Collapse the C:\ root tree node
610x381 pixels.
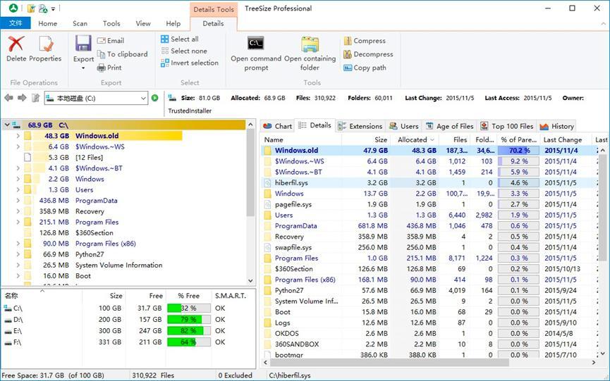[7, 125]
